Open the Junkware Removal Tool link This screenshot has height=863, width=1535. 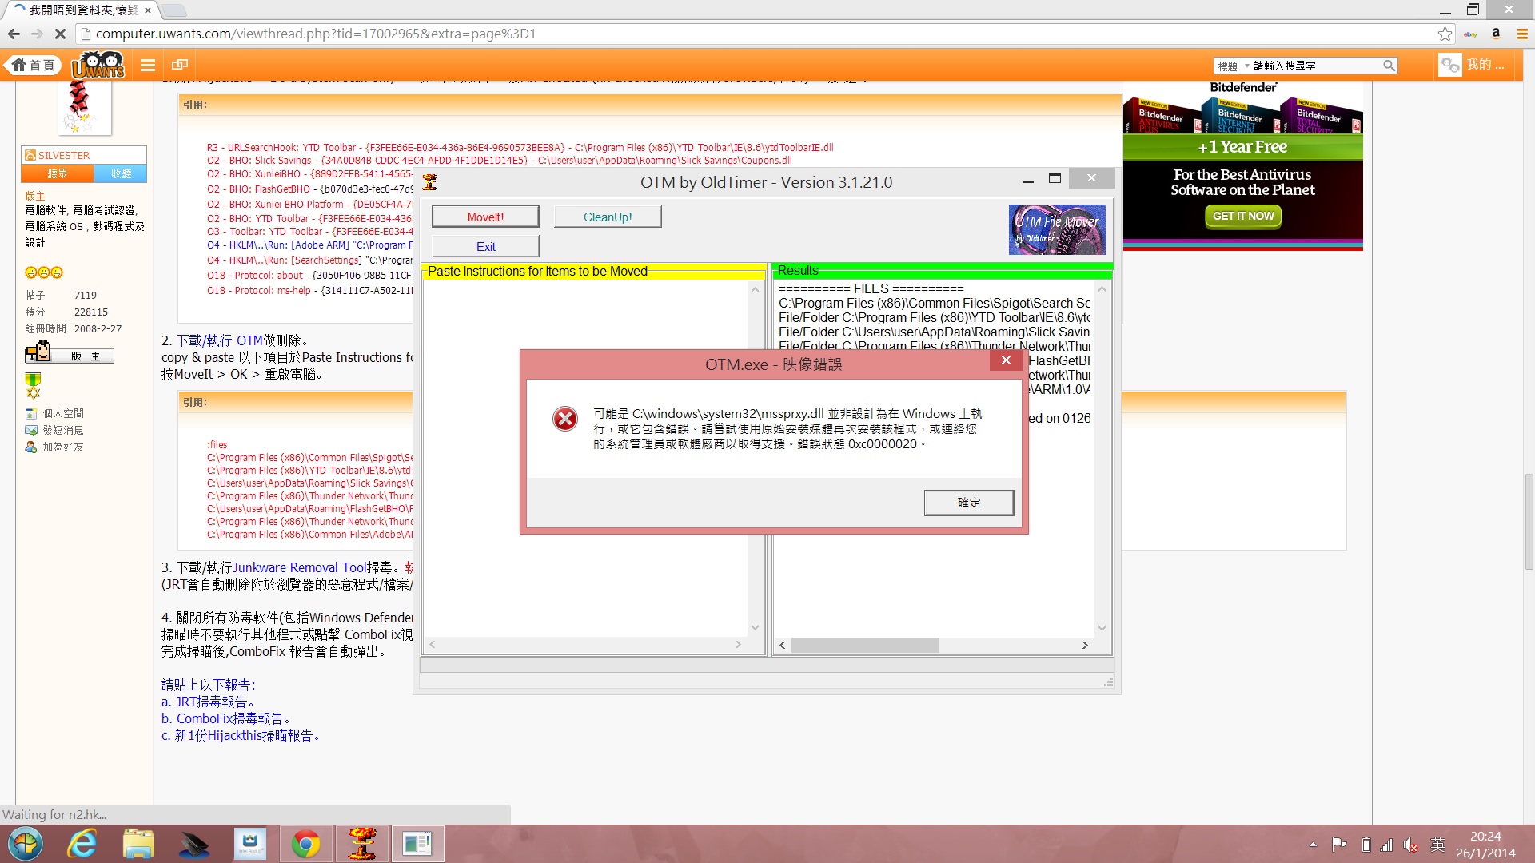tap(299, 567)
